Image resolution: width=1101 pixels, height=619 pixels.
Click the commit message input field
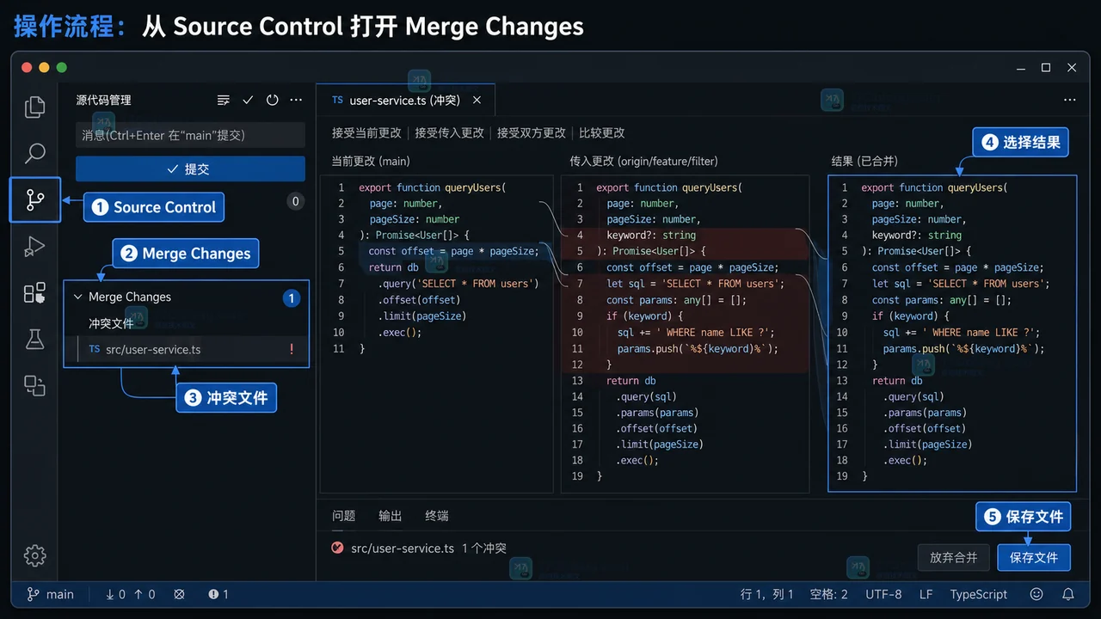(x=190, y=135)
